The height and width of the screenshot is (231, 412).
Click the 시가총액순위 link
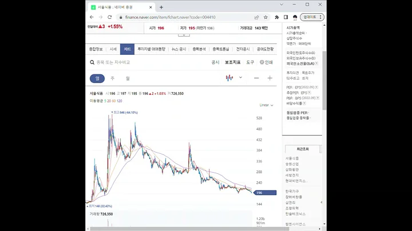[296, 33]
